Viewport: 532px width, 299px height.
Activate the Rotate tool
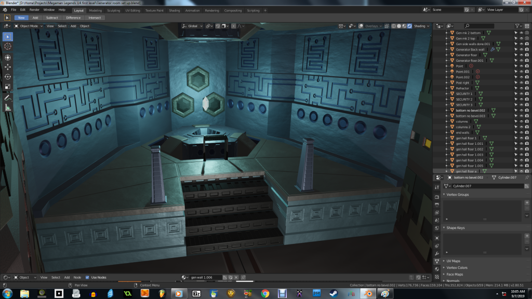coord(8,77)
